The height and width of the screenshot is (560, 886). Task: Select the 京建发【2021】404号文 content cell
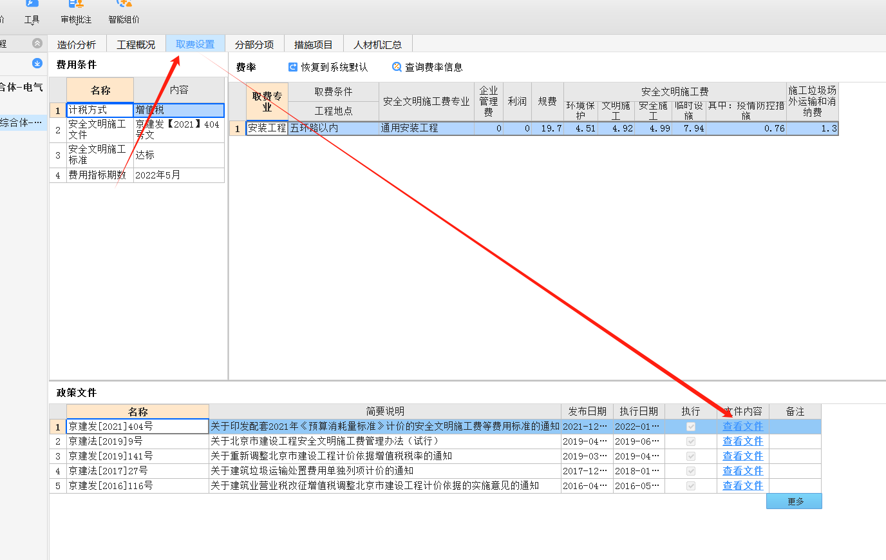[x=179, y=130]
